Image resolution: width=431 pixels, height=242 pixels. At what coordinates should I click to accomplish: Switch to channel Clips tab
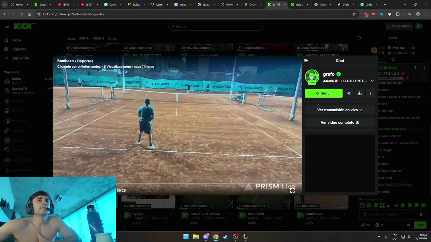tap(112, 38)
